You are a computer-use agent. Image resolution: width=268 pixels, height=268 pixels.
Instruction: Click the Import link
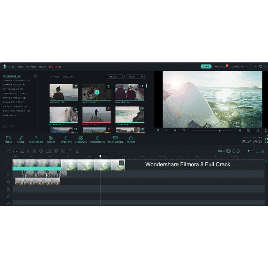click(54, 77)
